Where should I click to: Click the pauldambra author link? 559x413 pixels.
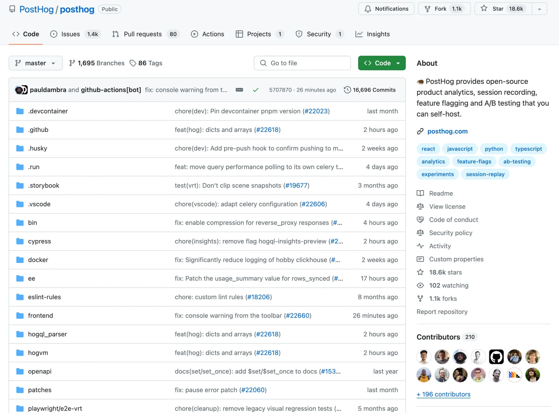(x=48, y=90)
